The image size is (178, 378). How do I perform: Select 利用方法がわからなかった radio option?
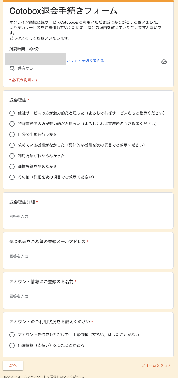(x=12, y=156)
